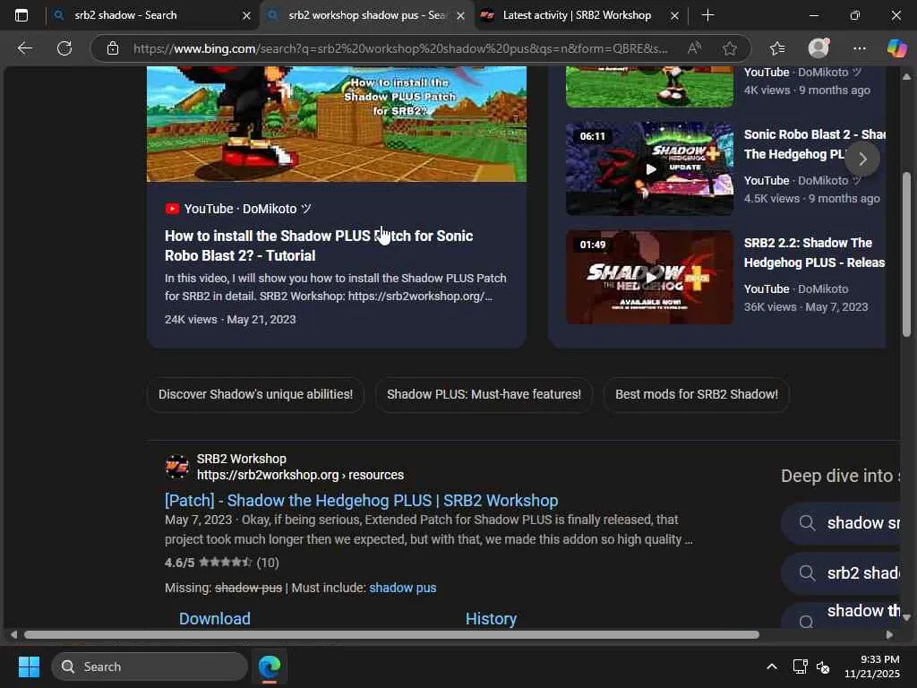The height and width of the screenshot is (688, 917).
Task: Open 'SRB2 2.2: Shadow The Hedgehog PLUS' title
Action: (x=814, y=253)
